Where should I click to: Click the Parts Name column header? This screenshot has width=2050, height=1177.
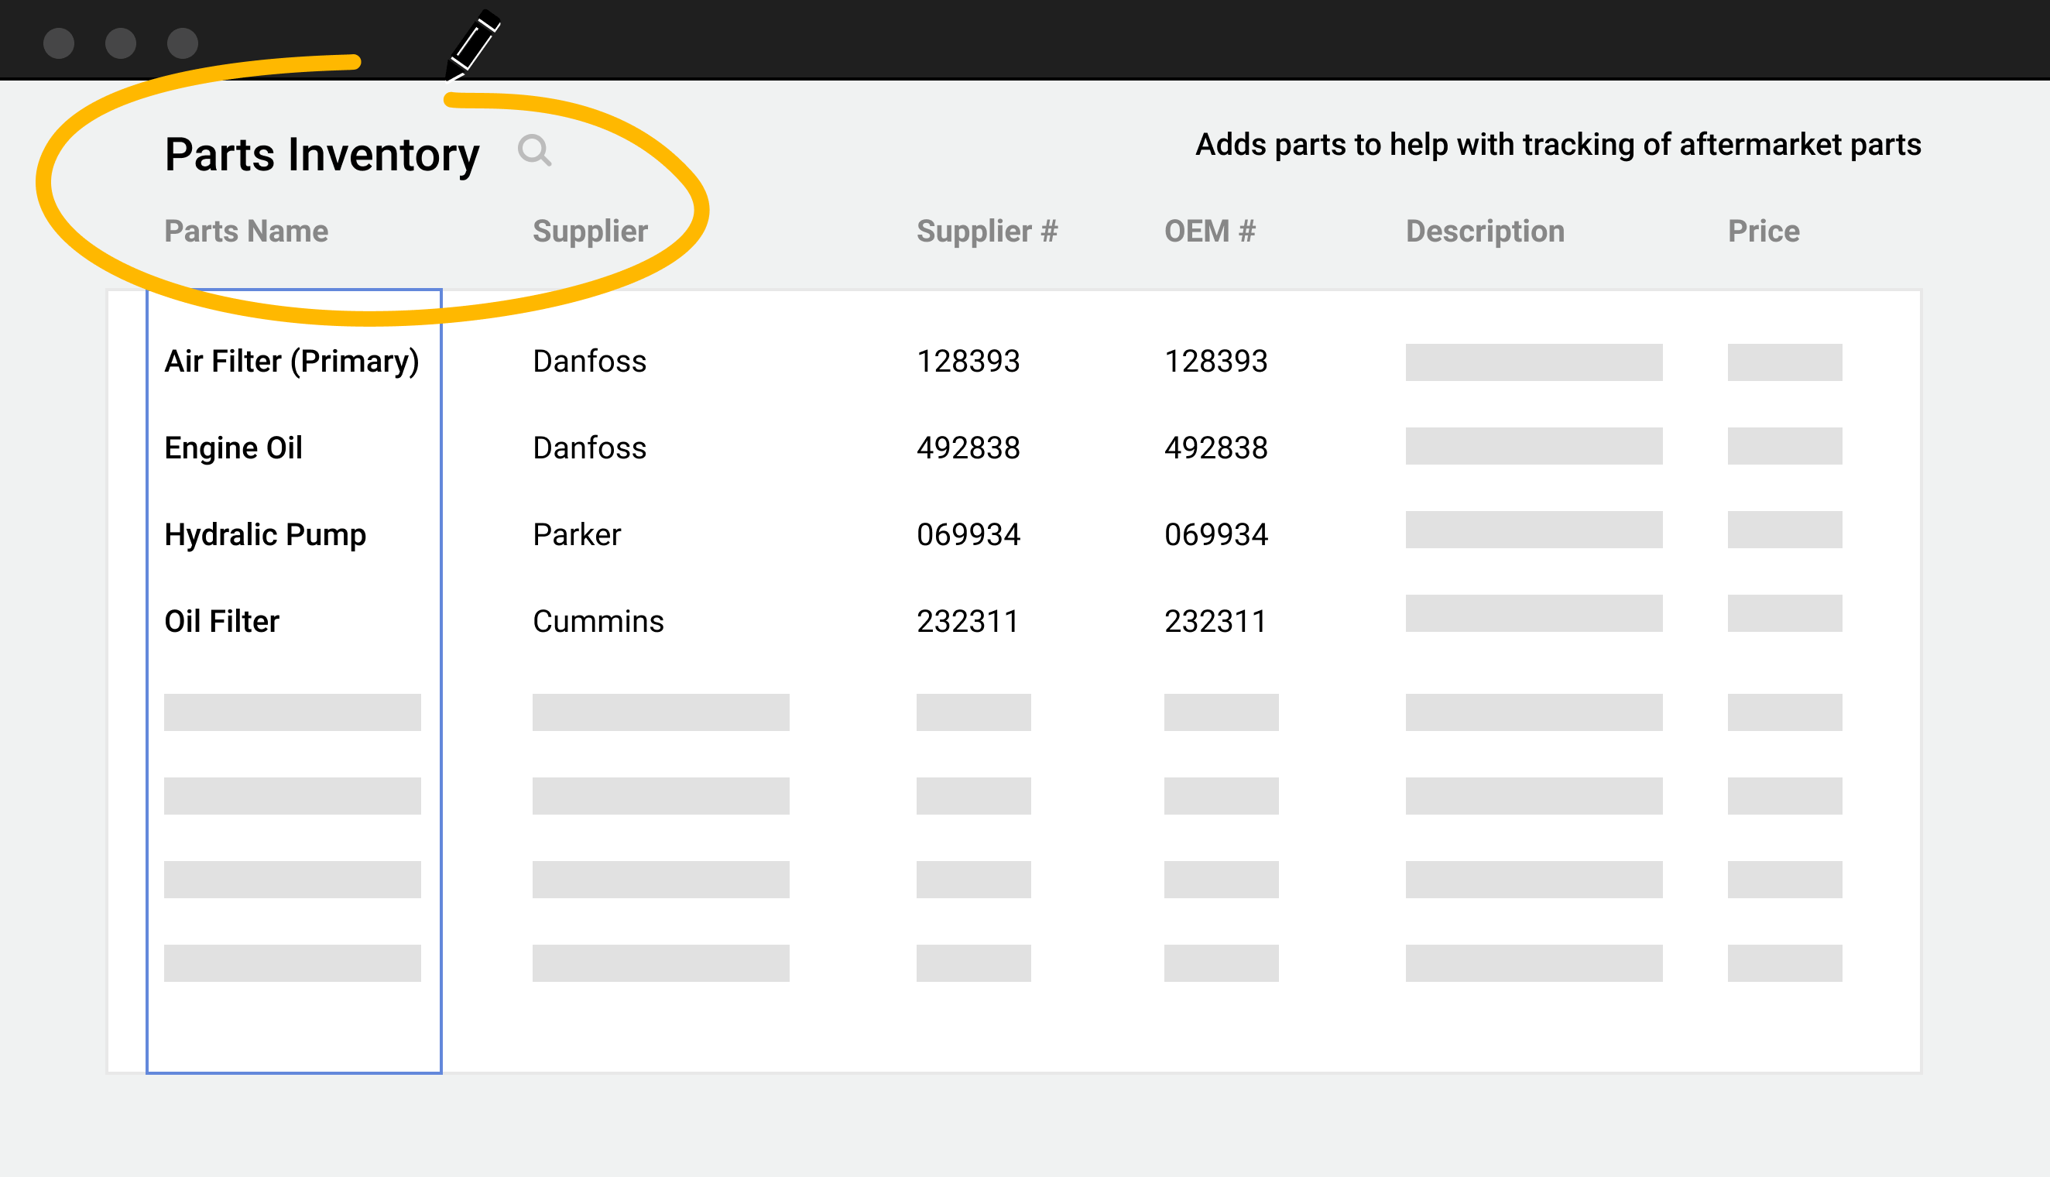[246, 232]
